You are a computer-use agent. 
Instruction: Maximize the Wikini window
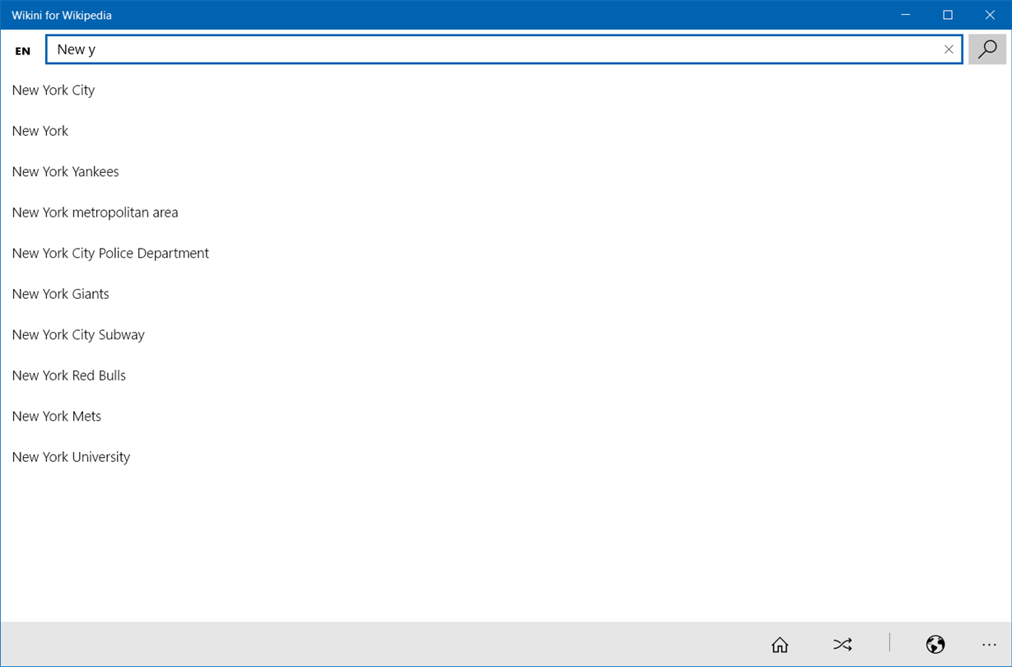(948, 15)
